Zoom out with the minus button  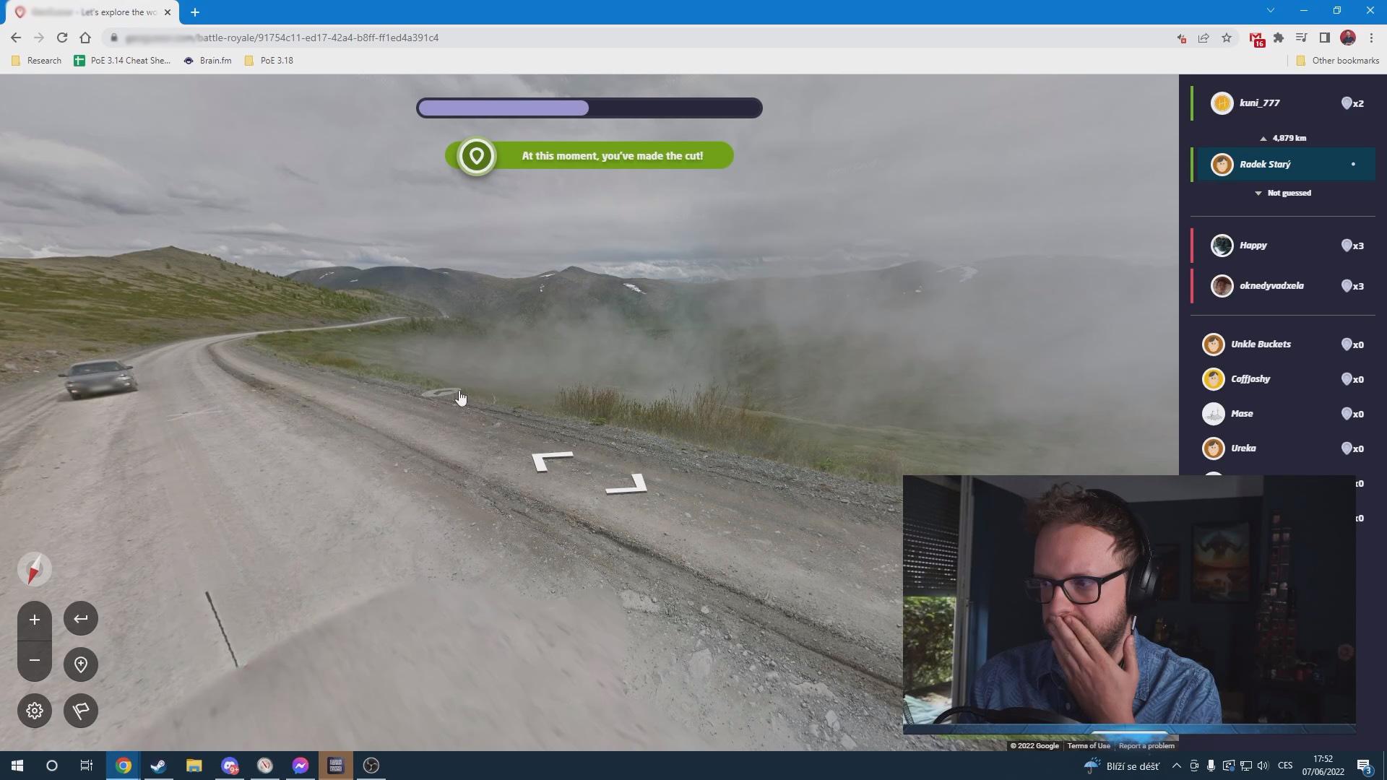point(34,661)
